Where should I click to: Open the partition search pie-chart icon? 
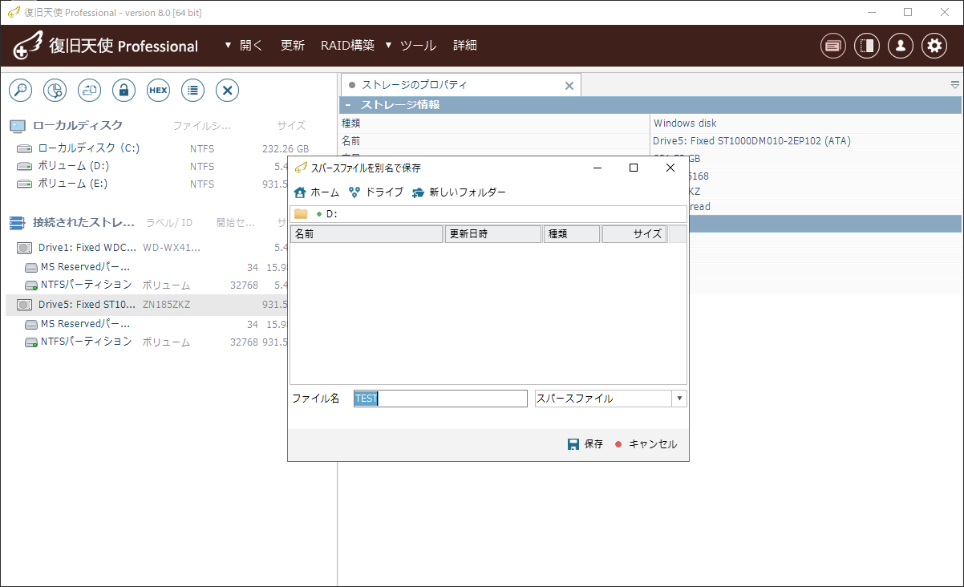tap(55, 90)
